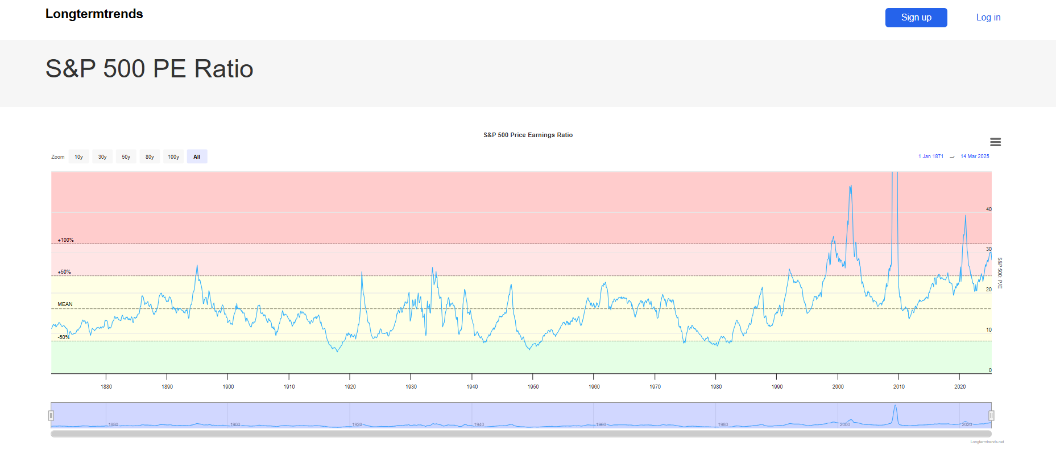
Task: Open the chart context menu hamburger icon
Action: tap(995, 142)
